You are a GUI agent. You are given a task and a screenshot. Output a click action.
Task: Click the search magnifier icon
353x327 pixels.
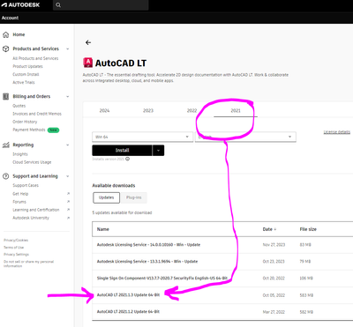(58, 5)
